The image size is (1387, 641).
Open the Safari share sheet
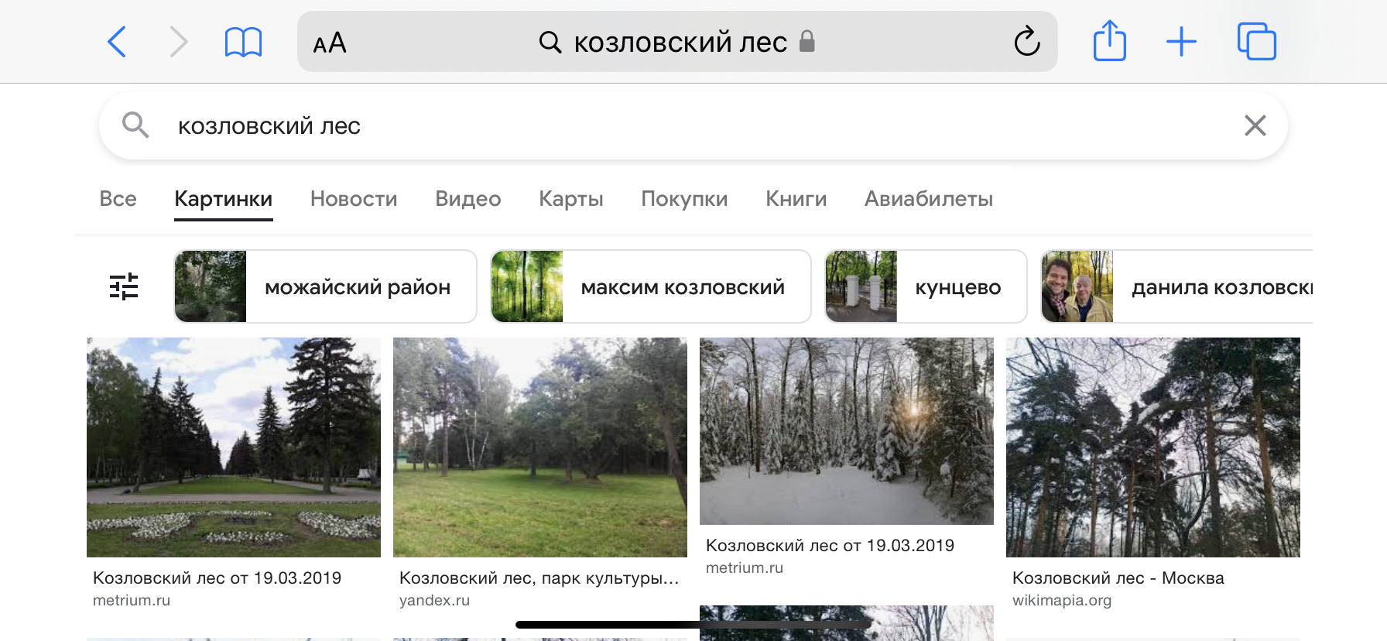[1109, 40]
